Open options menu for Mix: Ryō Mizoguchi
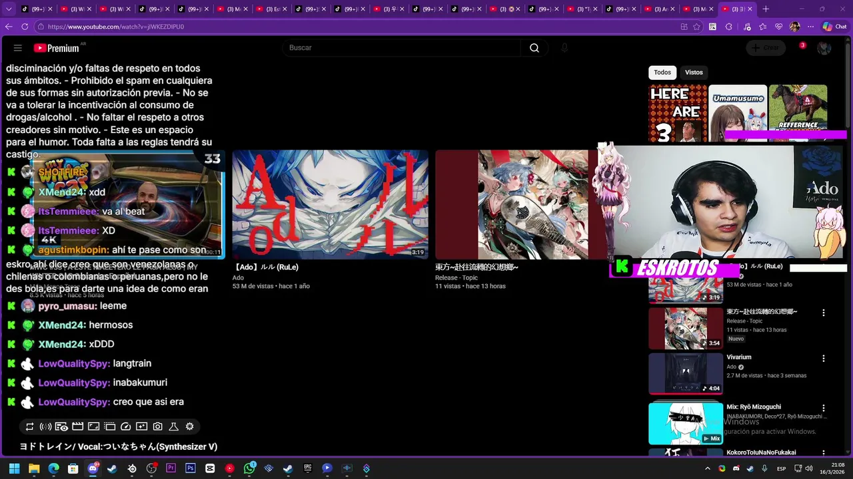The width and height of the screenshot is (853, 479). (823, 408)
